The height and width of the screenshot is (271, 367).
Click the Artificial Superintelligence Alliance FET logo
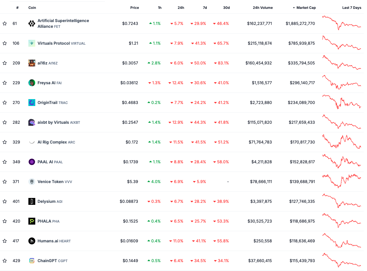point(32,23)
